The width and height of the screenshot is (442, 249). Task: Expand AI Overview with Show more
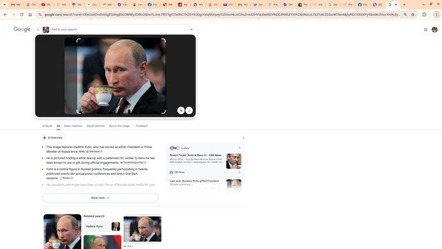[101, 198]
